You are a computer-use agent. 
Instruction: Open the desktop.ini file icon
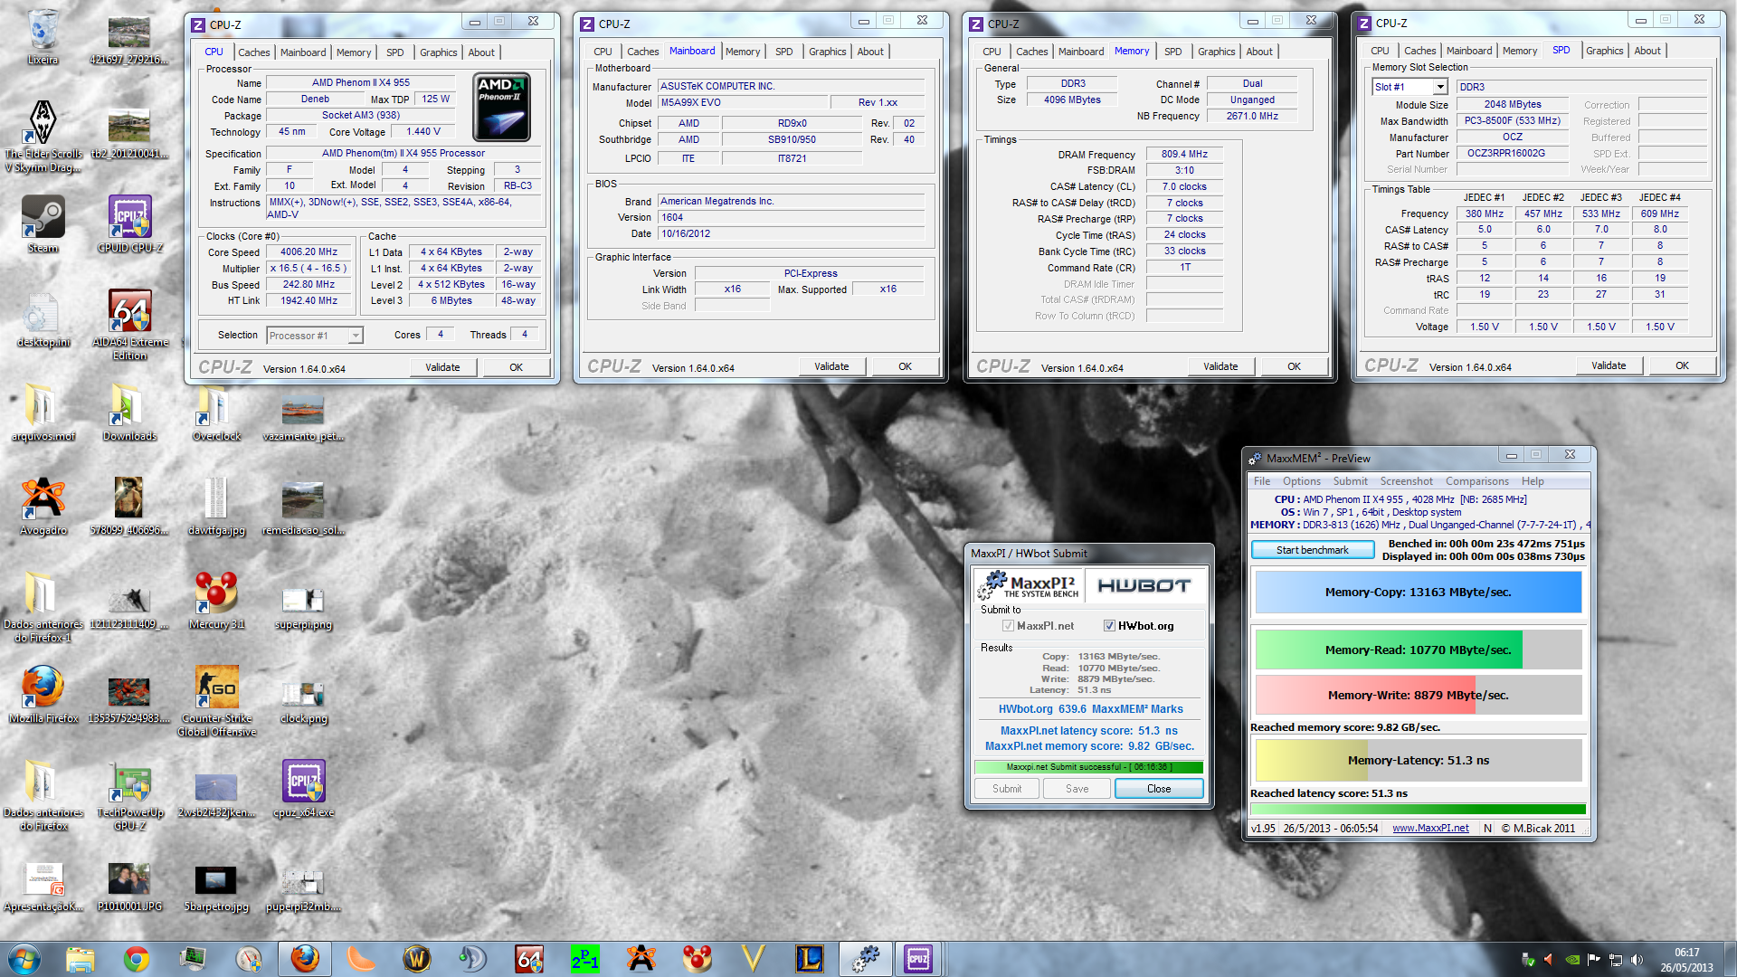click(x=43, y=318)
